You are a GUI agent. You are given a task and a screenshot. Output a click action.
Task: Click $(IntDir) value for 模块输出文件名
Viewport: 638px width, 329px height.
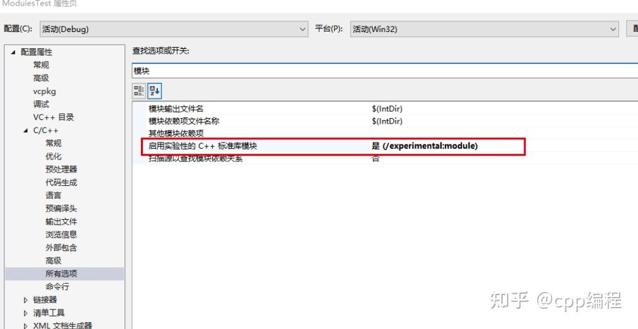pyautogui.click(x=387, y=109)
